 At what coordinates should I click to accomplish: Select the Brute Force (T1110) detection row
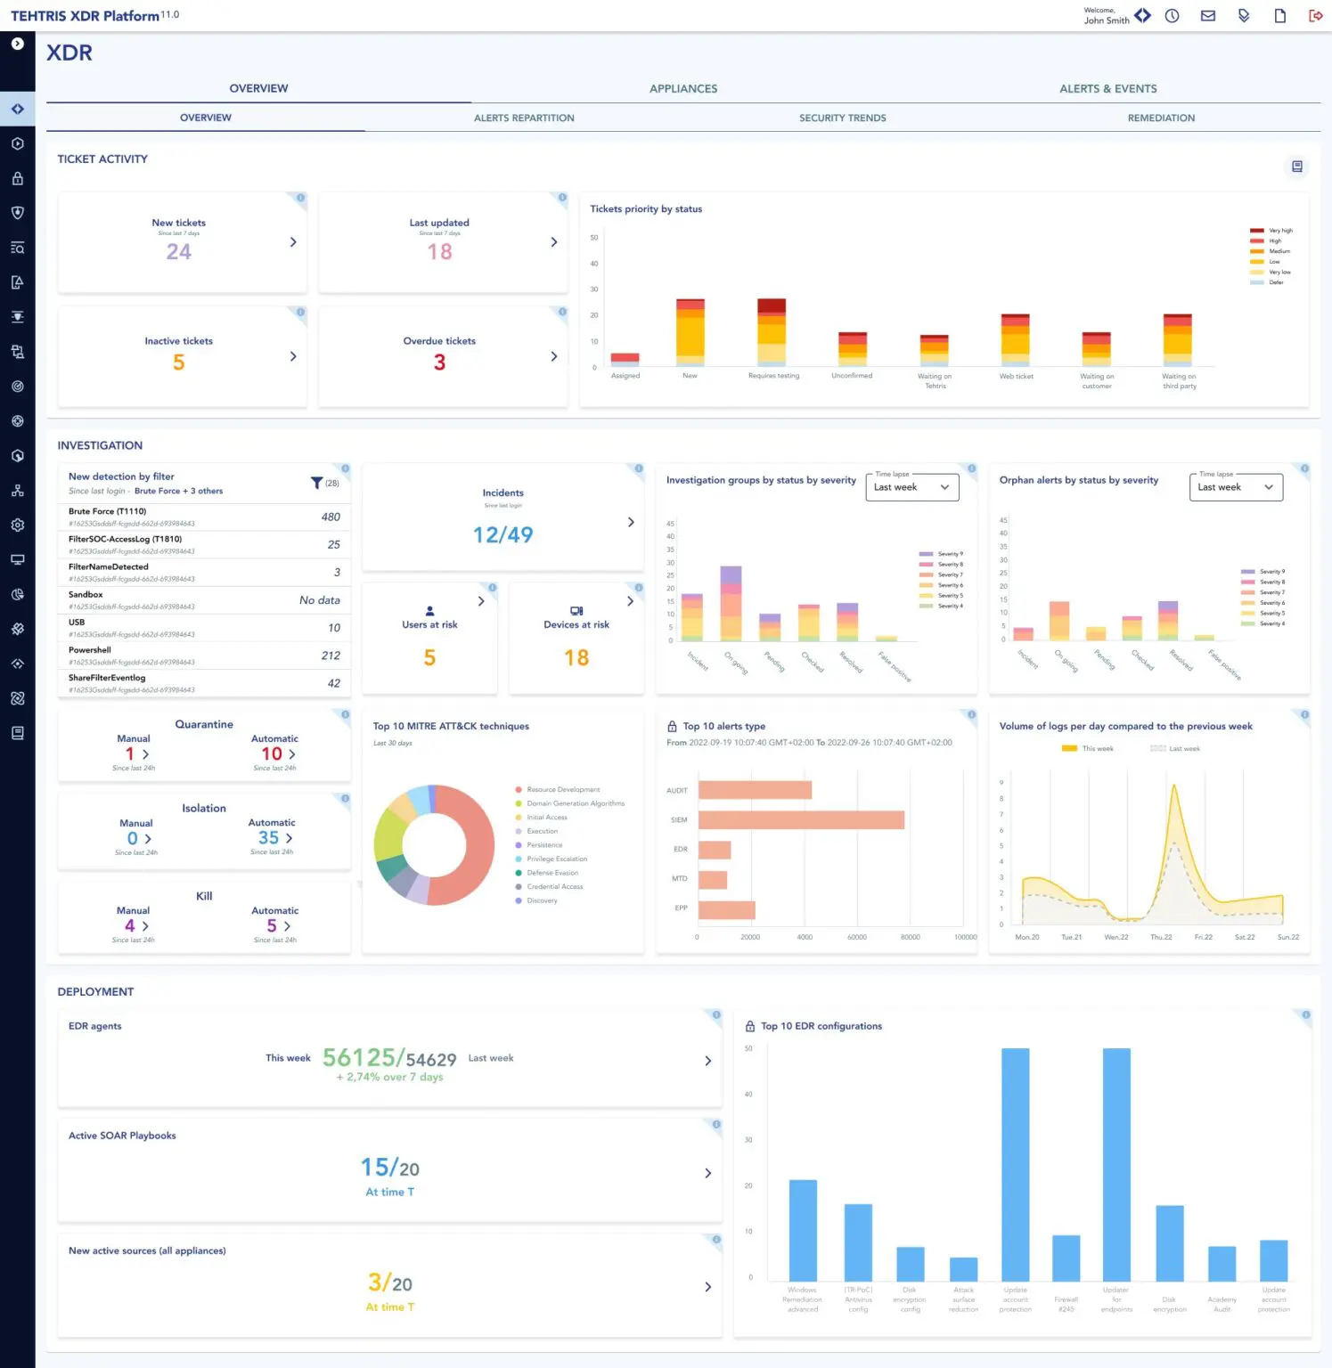pos(204,517)
